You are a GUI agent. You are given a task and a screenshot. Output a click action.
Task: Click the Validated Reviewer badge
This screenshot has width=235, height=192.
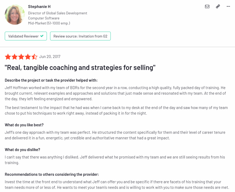(26, 36)
